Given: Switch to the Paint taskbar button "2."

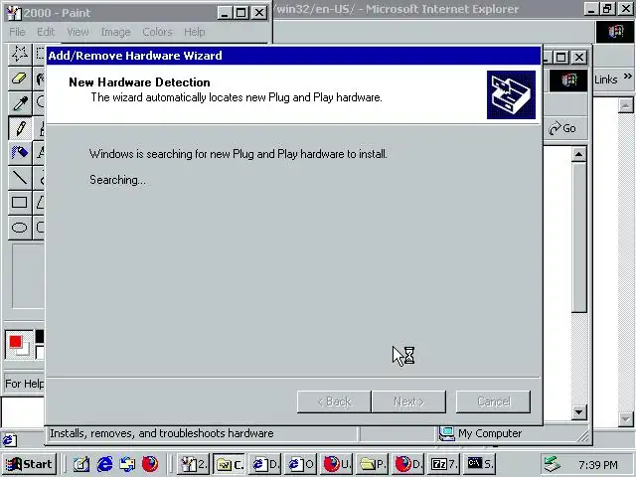Looking at the screenshot, I should (x=193, y=464).
